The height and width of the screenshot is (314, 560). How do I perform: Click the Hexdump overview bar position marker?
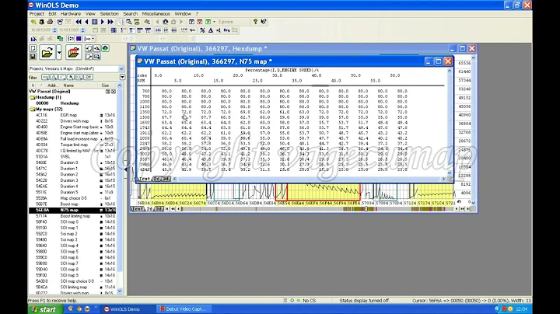[366, 209]
